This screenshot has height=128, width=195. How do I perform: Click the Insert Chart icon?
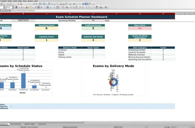(64, 4)
